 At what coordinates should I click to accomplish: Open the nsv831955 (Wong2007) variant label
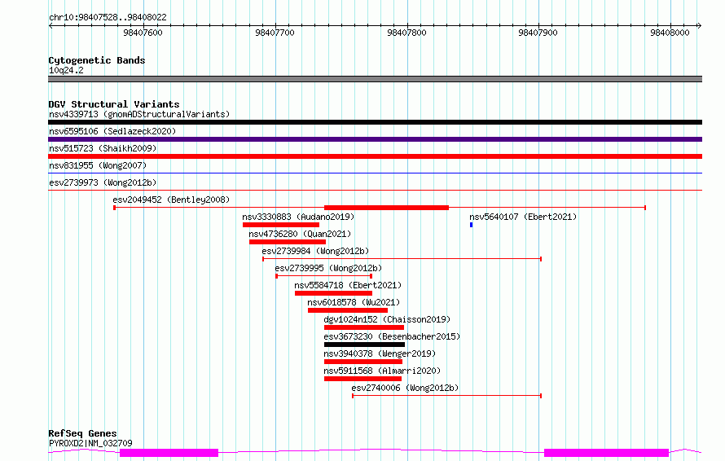tap(98, 165)
